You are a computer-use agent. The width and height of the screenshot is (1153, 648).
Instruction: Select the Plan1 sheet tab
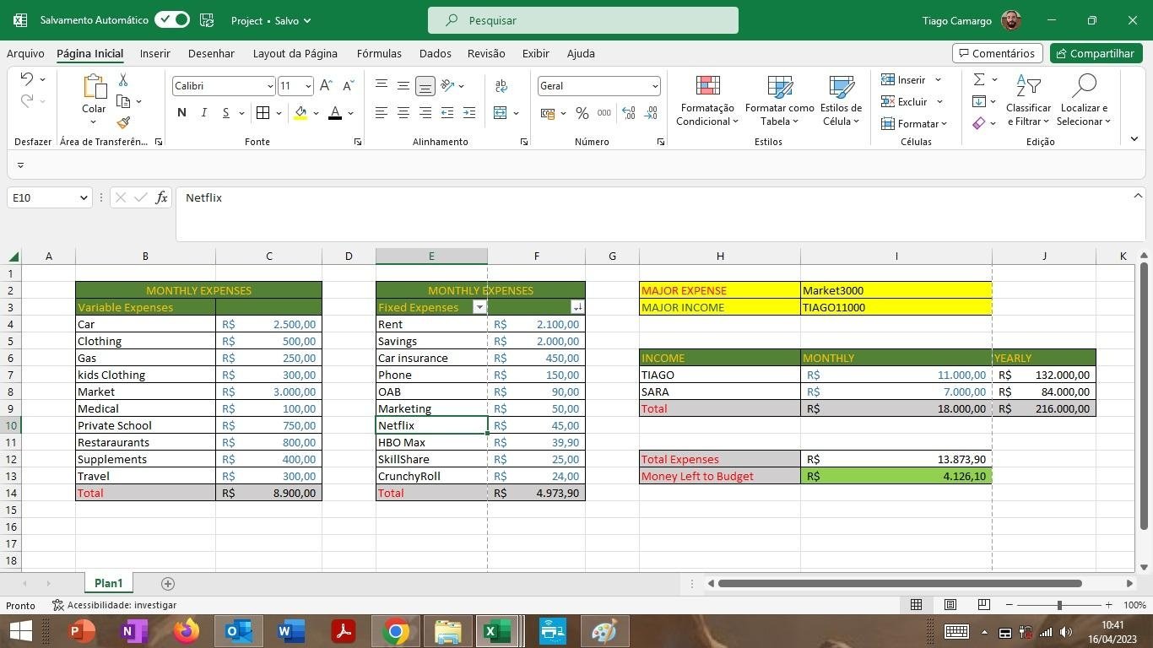(108, 582)
